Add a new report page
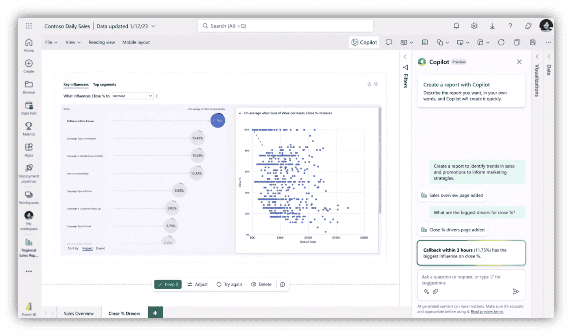Image resolution: width=572 pixels, height=336 pixels. (155, 313)
